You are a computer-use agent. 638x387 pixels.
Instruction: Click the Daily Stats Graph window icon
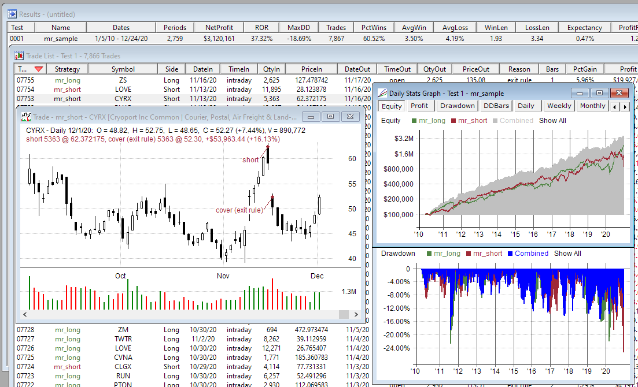382,93
